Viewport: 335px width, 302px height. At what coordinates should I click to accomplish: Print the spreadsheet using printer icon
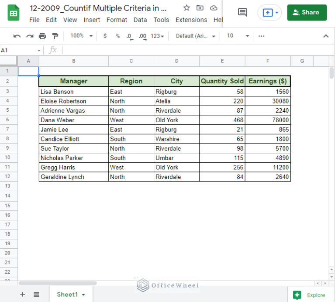pos(42,36)
